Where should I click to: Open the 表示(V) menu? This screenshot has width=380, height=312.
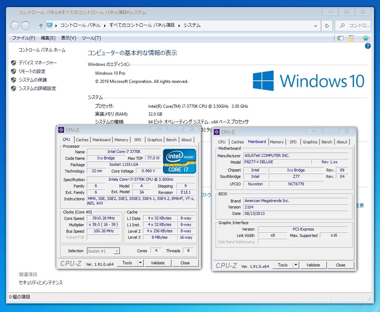point(69,38)
